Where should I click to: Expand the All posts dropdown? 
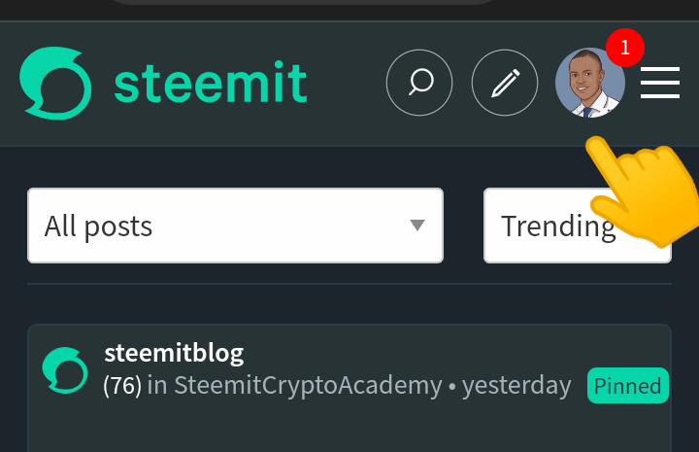[235, 226]
